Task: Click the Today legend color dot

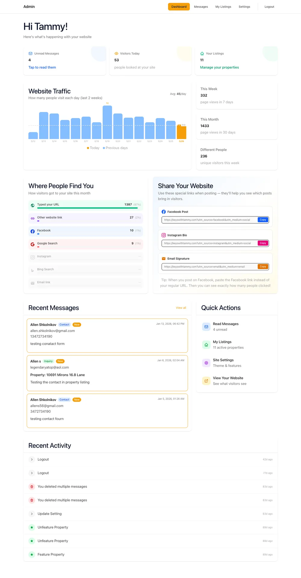Action: (x=88, y=148)
